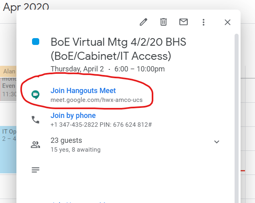The height and width of the screenshot is (203, 255).
Task: Email guests with the envelope icon
Action: click(x=183, y=22)
